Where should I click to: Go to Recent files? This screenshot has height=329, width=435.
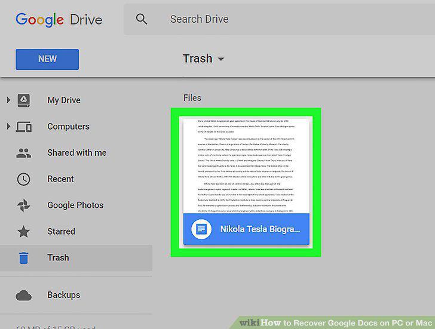click(60, 179)
